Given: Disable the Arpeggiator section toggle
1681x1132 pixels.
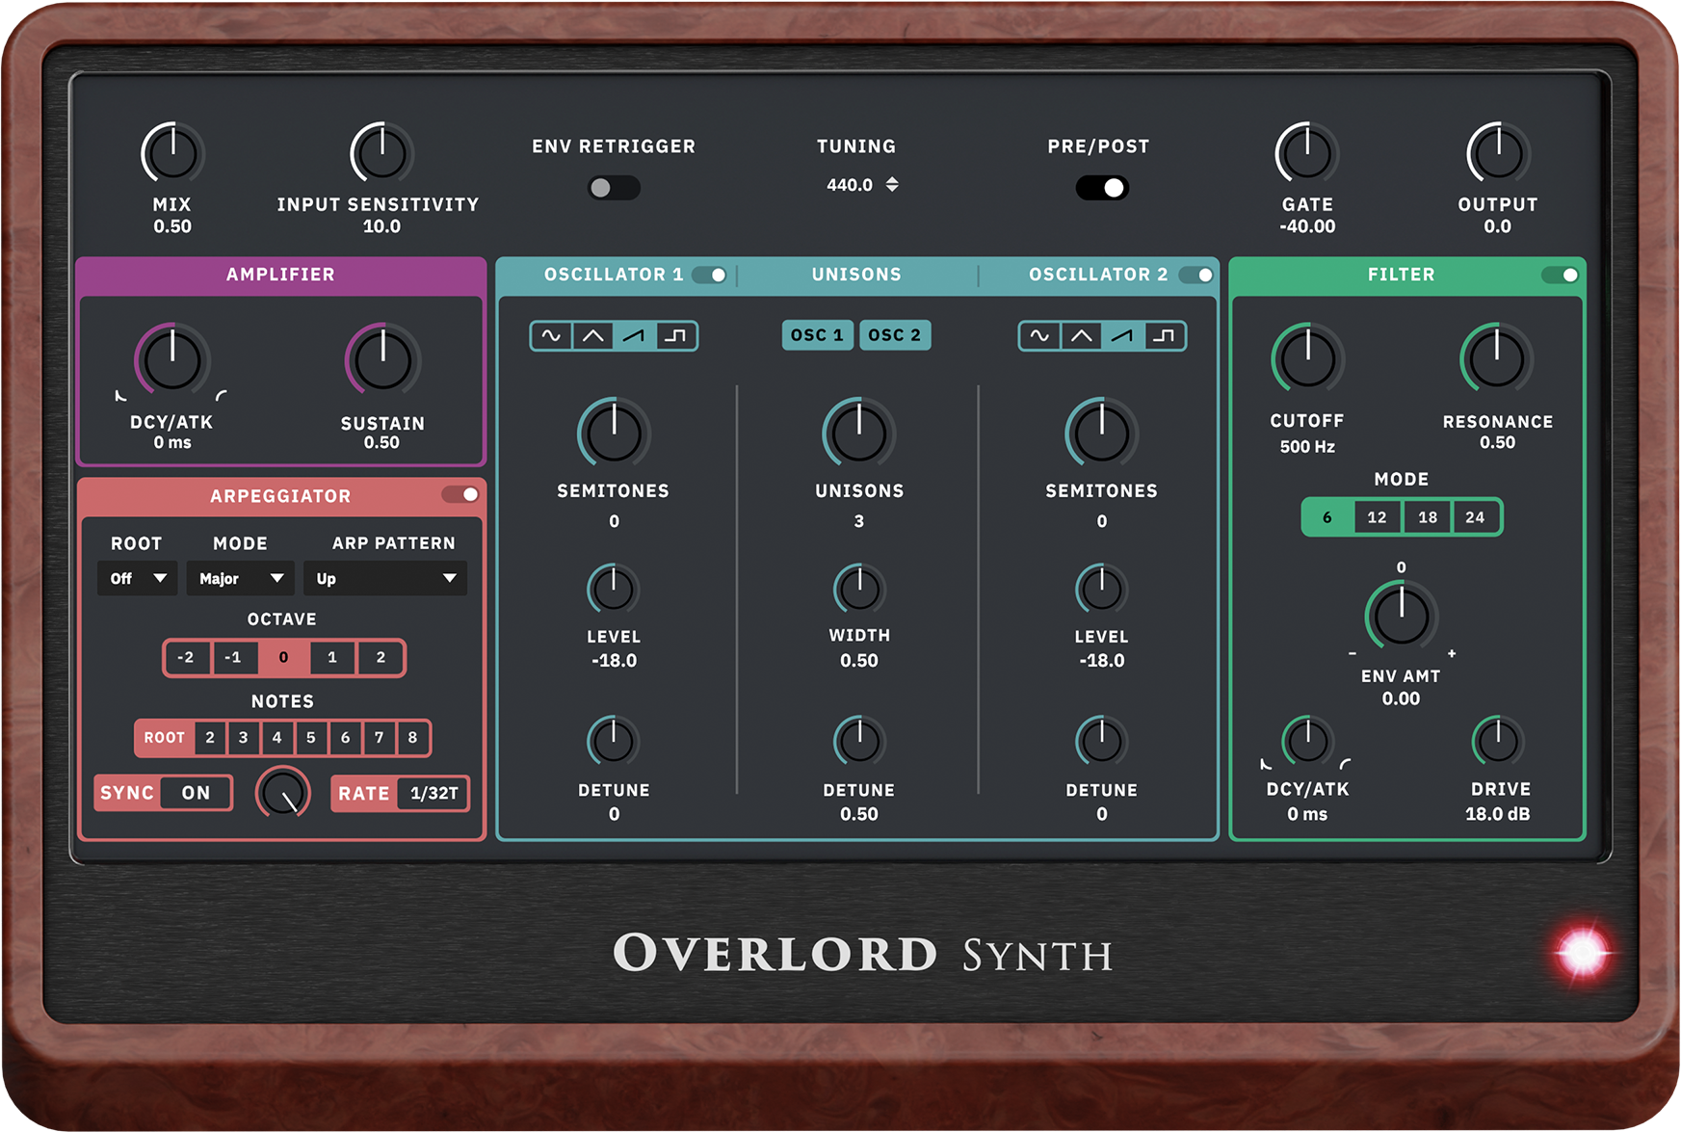Looking at the screenshot, I should pos(460,494).
